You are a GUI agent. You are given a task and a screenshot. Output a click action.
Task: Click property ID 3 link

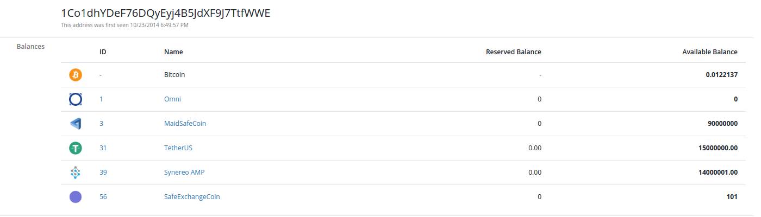pos(101,124)
